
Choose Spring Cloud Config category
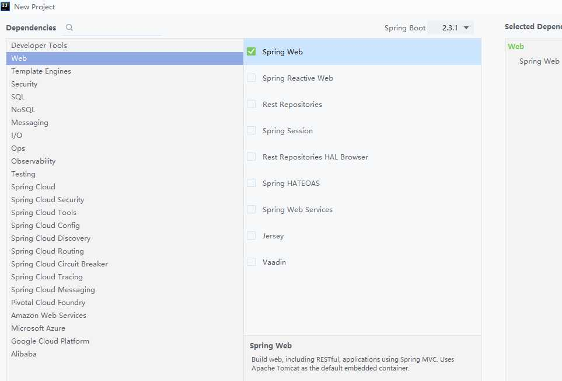click(125, 226)
